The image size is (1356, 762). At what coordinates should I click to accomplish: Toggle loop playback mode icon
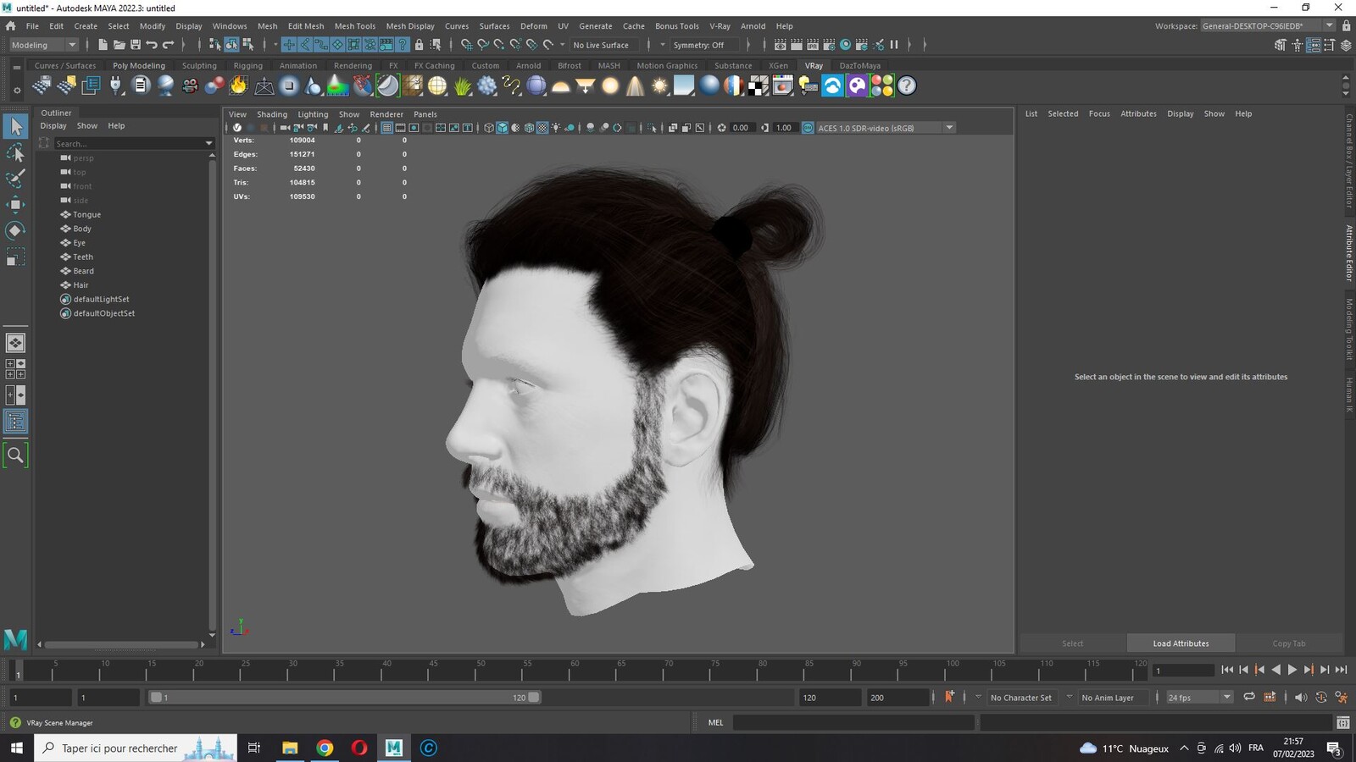pyautogui.click(x=1249, y=697)
